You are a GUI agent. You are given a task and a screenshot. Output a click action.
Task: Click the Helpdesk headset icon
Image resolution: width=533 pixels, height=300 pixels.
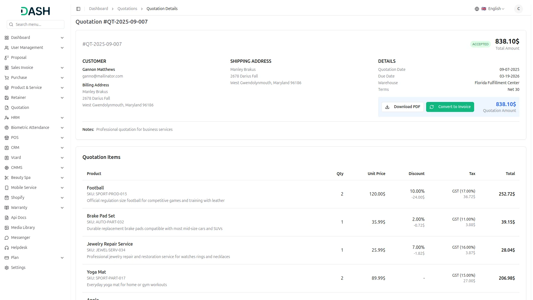click(x=7, y=248)
